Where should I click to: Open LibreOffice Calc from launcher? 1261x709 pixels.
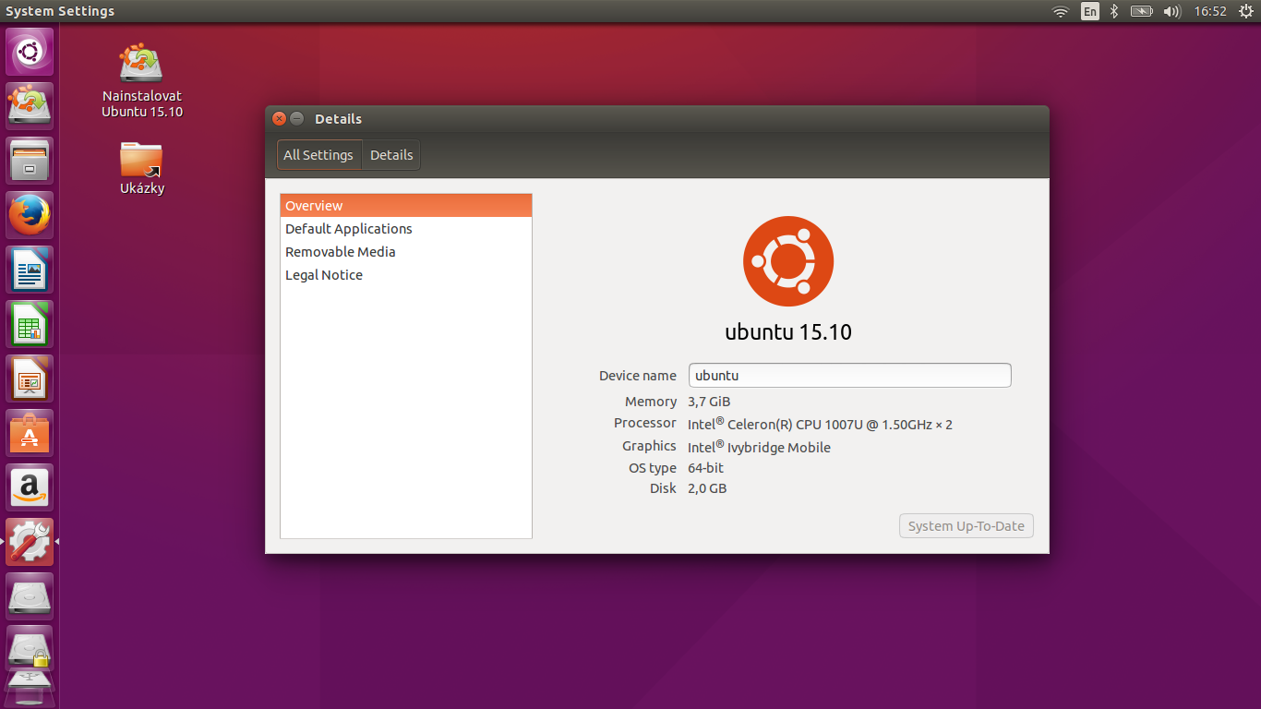coord(30,324)
